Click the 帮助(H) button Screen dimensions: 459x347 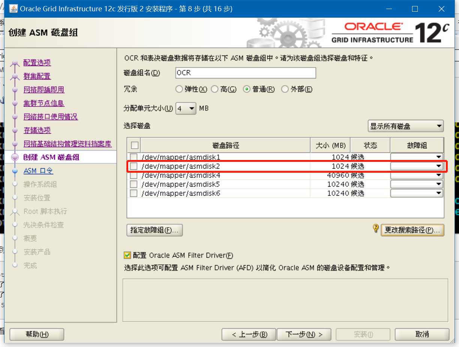coord(37,334)
